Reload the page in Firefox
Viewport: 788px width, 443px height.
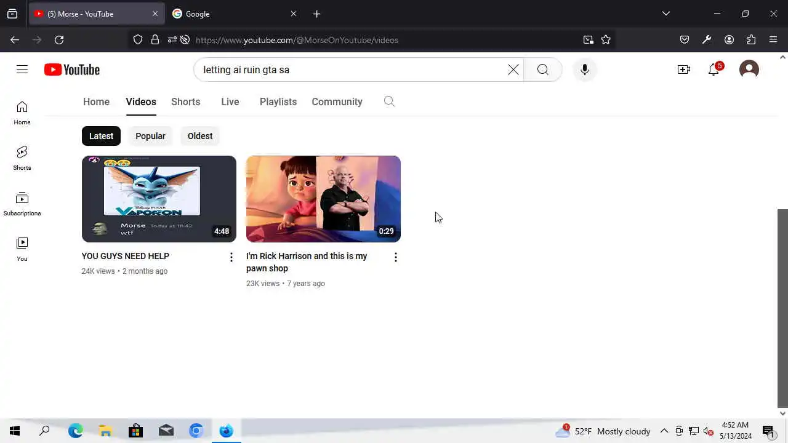pos(59,40)
